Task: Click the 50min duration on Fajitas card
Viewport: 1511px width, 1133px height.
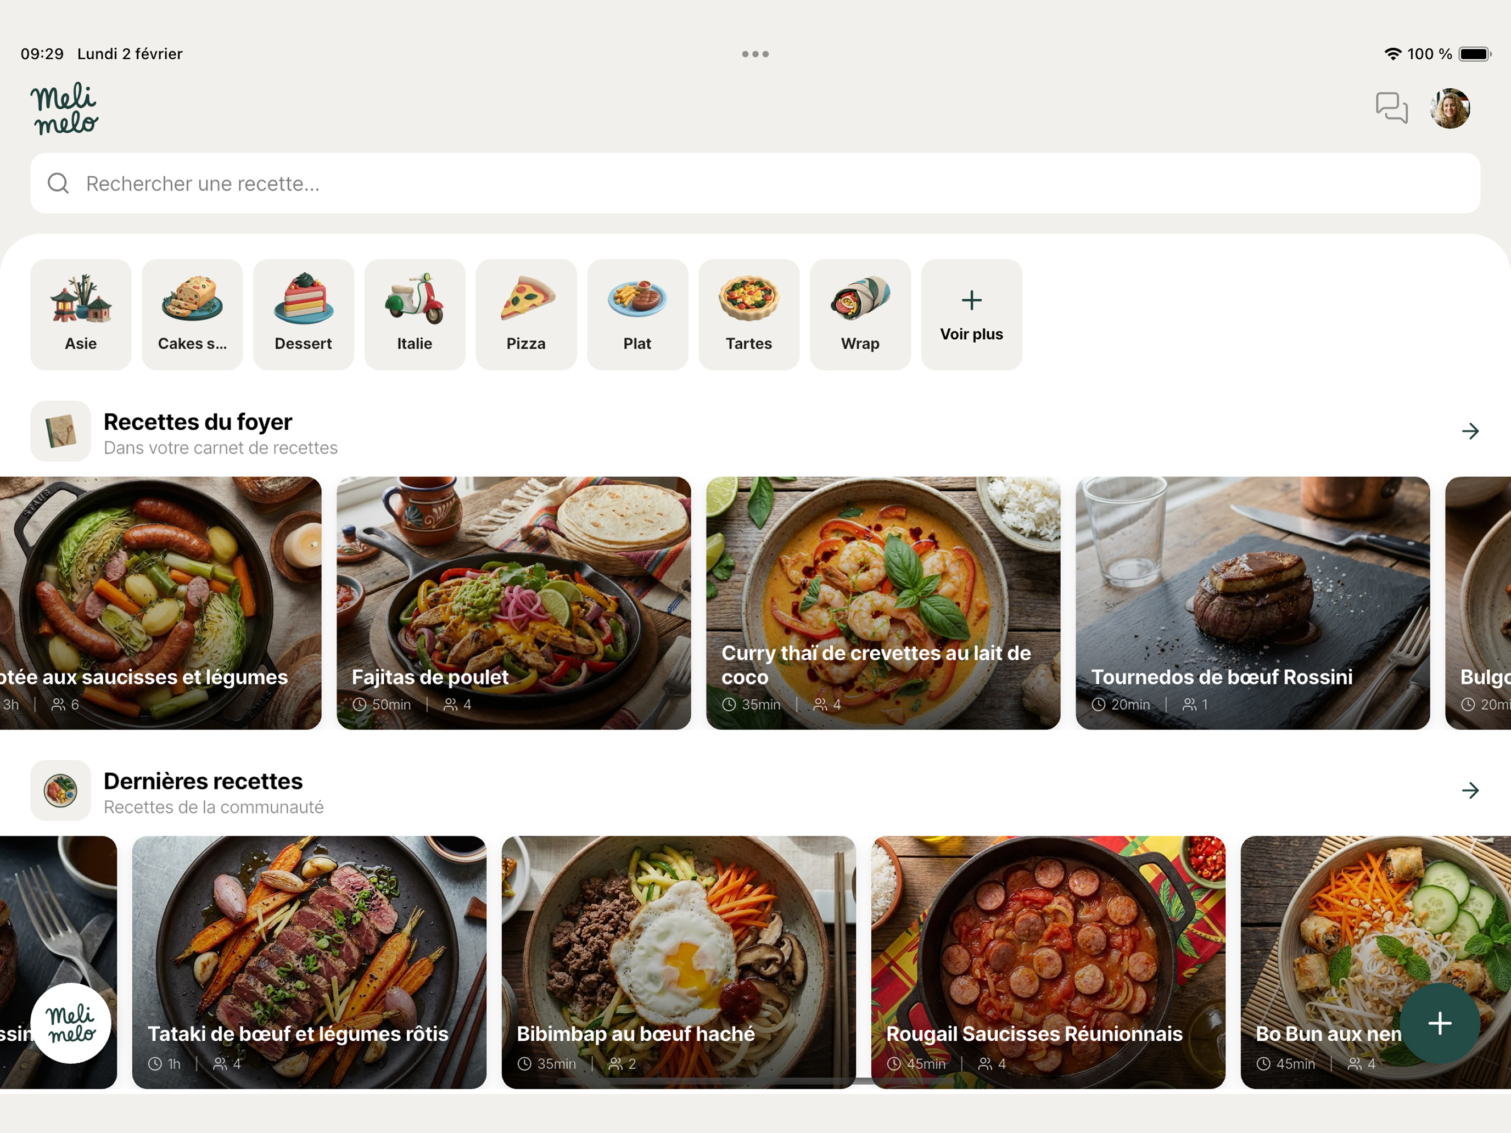Action: tap(391, 704)
